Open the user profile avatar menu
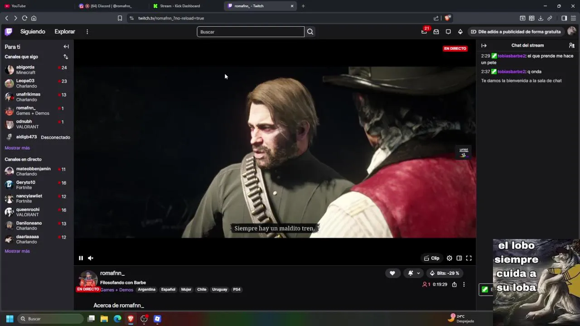Viewport: 580px width, 326px height. pyautogui.click(x=572, y=31)
